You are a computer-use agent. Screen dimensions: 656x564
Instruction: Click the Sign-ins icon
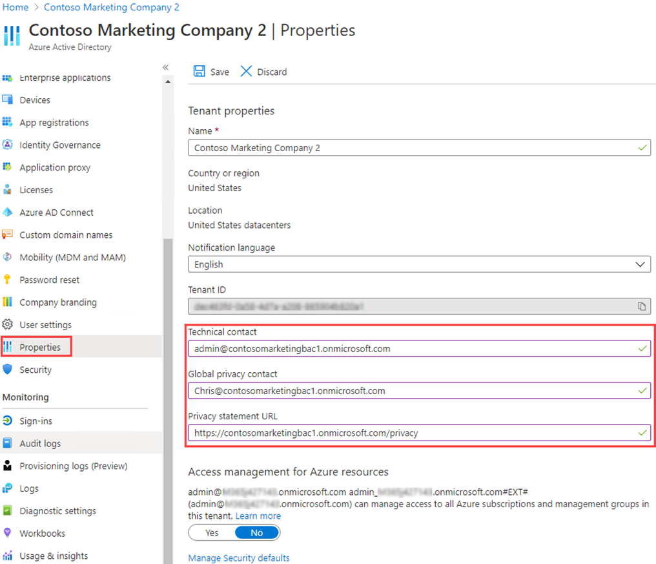[7, 421]
